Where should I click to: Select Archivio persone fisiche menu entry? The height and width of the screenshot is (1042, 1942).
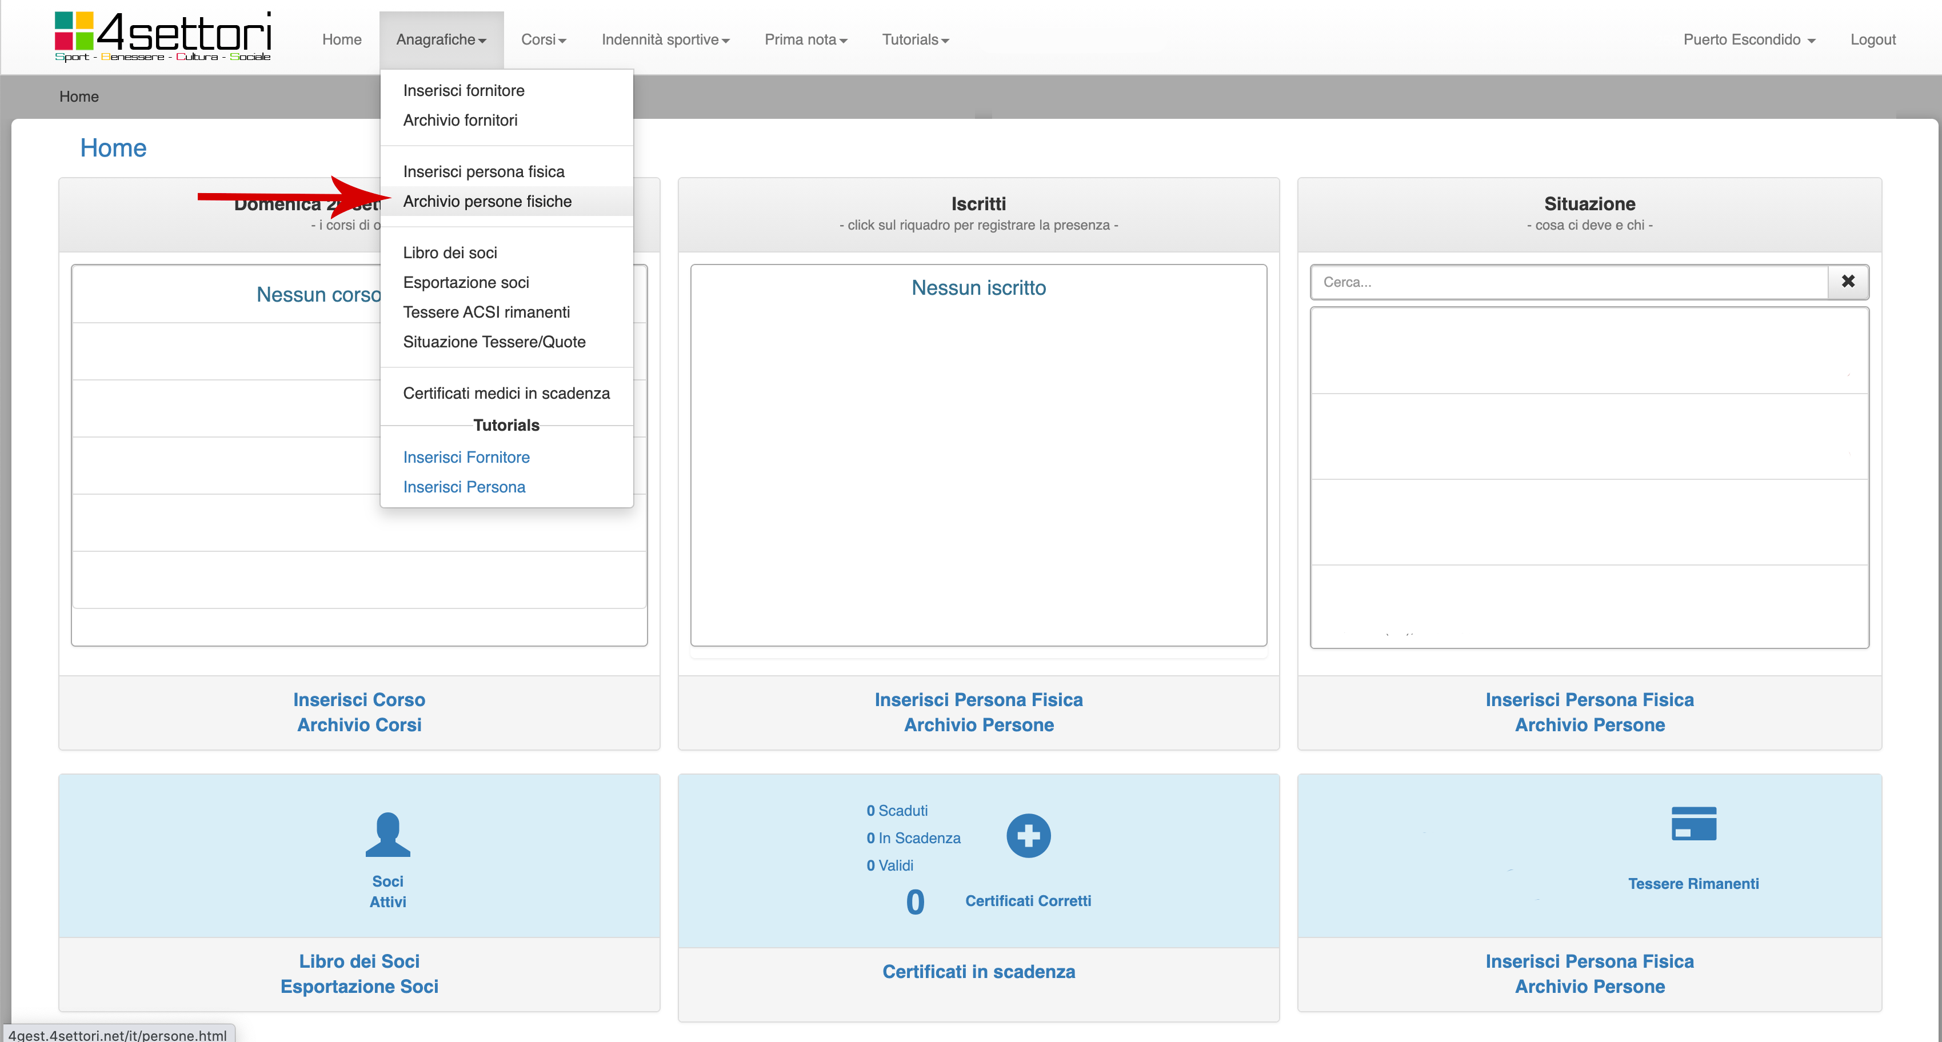click(x=487, y=201)
